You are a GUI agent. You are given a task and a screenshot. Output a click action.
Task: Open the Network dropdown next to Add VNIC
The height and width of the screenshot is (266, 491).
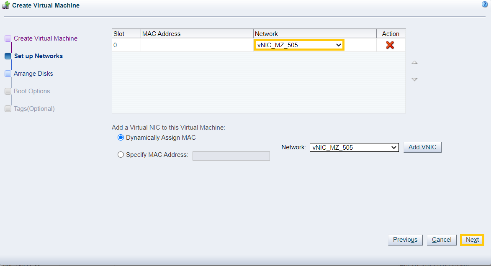354,147
